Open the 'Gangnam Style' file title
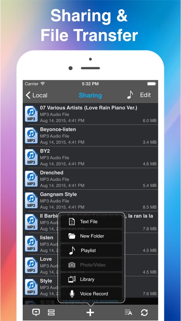The width and height of the screenshot is (181, 321). [x=58, y=194]
